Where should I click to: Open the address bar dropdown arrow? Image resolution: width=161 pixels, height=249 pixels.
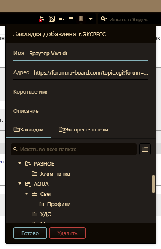click(91, 19)
